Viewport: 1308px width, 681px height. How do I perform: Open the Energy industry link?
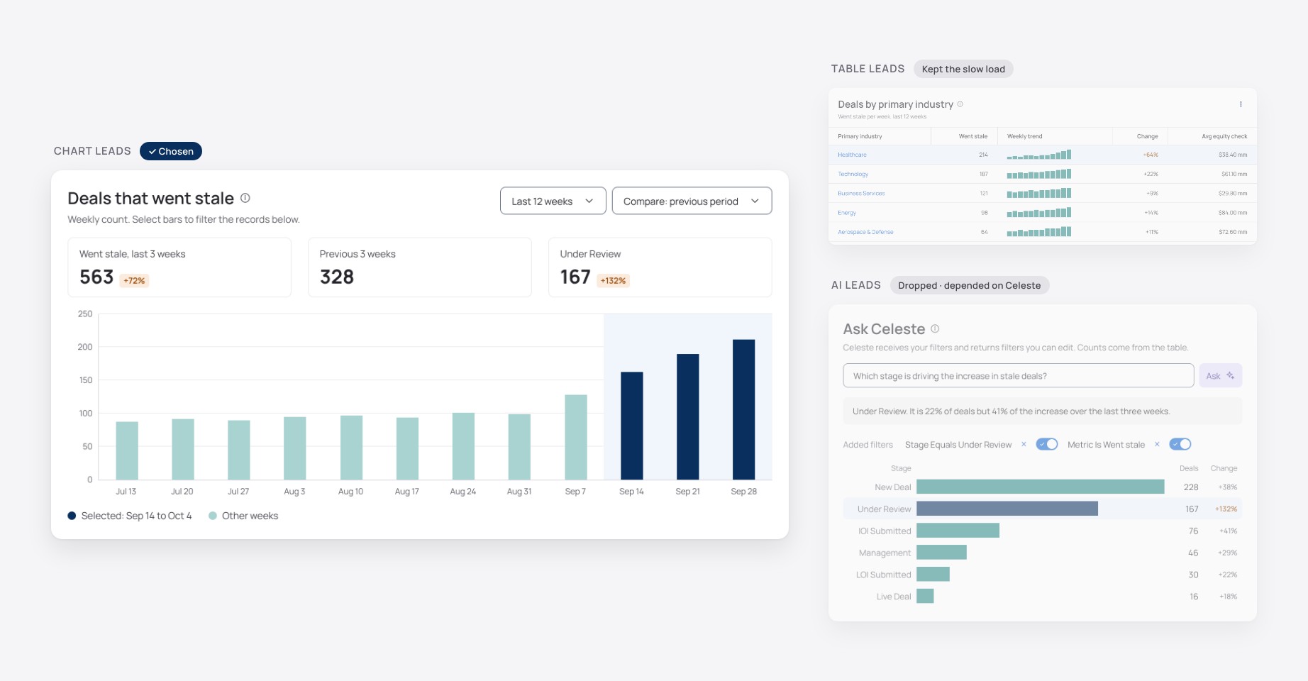(x=847, y=213)
